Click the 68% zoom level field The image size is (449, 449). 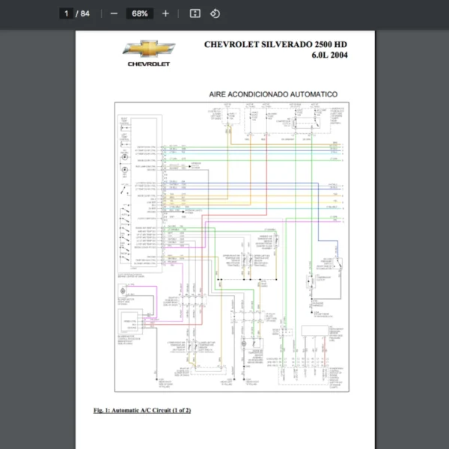tap(139, 13)
